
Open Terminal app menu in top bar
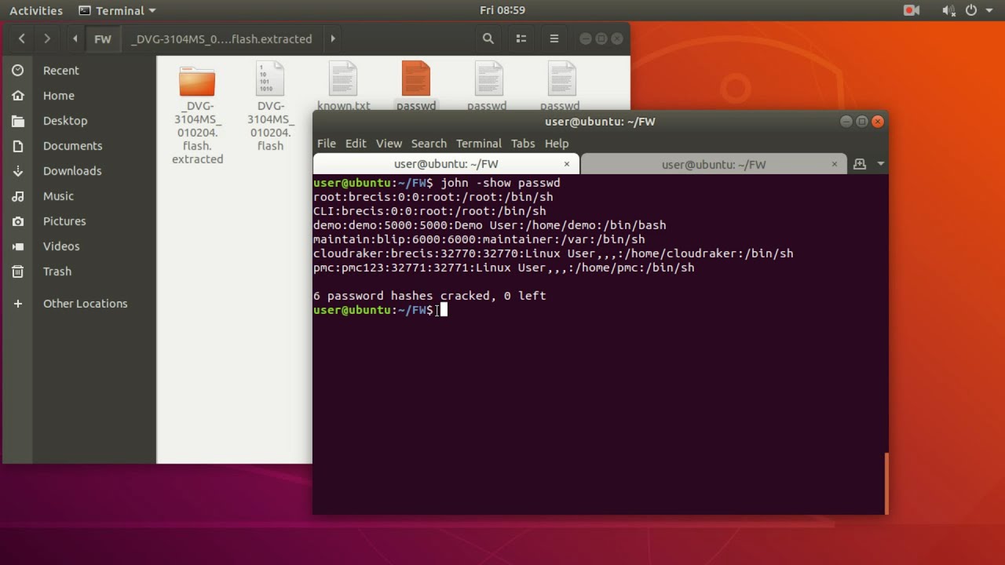(x=117, y=10)
